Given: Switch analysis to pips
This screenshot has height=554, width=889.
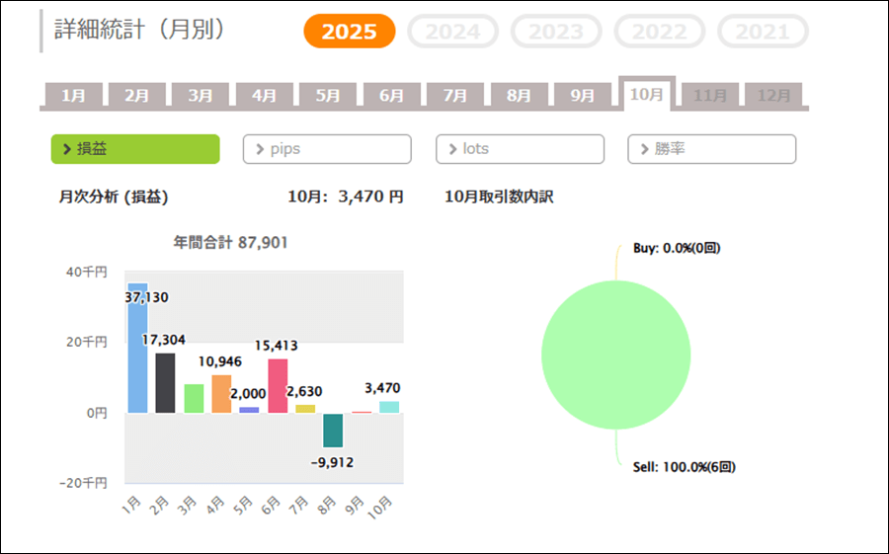Looking at the screenshot, I should [327, 149].
